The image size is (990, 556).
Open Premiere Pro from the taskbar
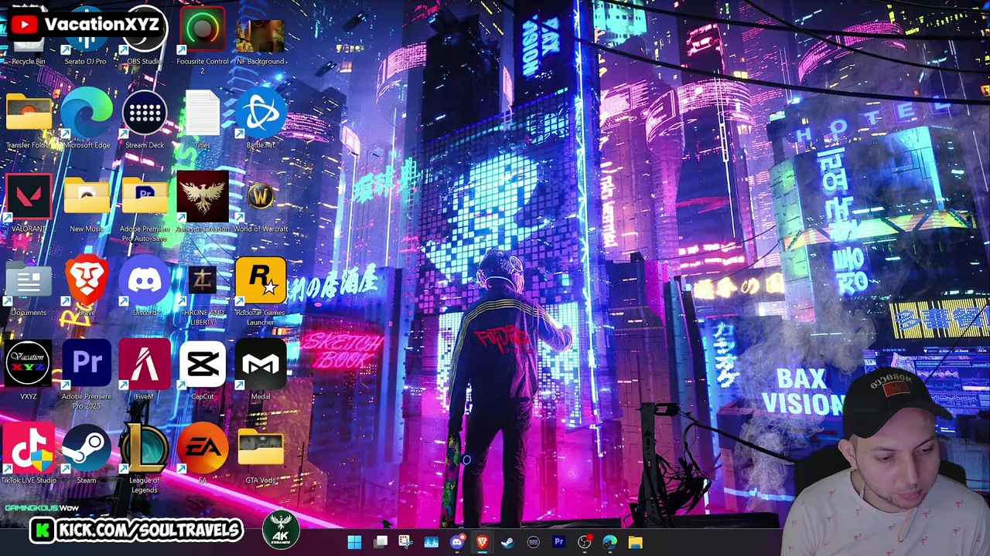tap(559, 542)
